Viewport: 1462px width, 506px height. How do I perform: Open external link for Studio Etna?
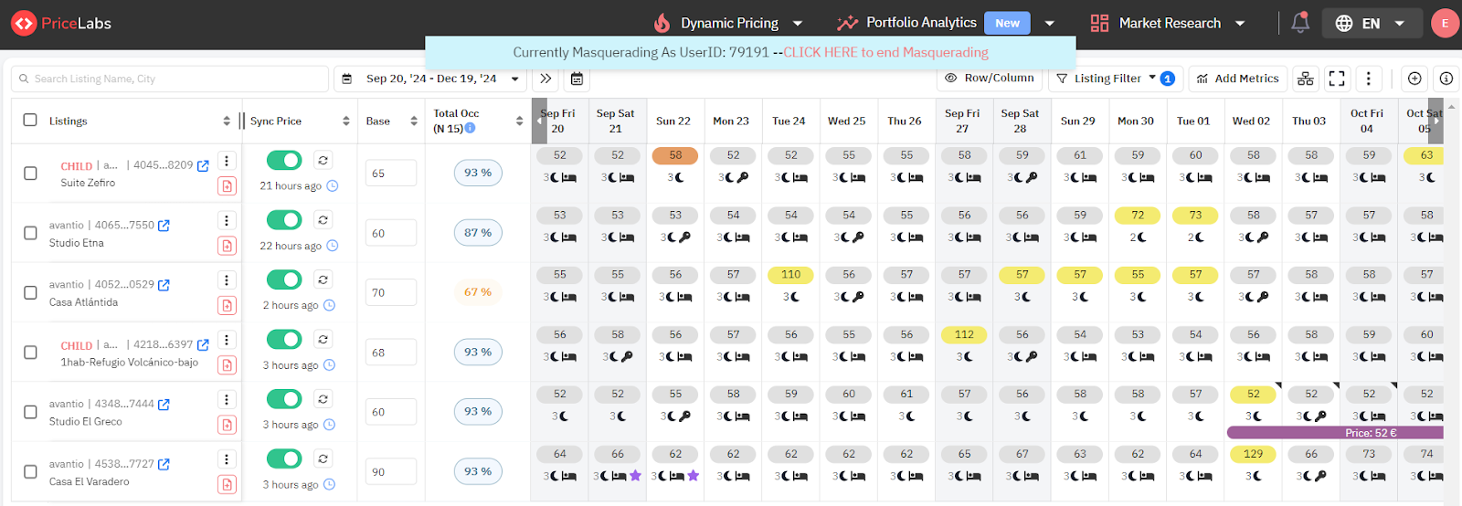click(164, 225)
